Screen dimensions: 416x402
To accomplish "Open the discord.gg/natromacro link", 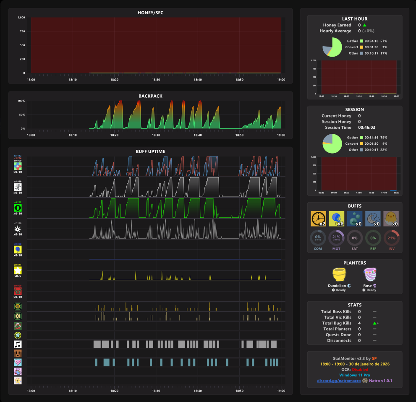I will coord(339,381).
